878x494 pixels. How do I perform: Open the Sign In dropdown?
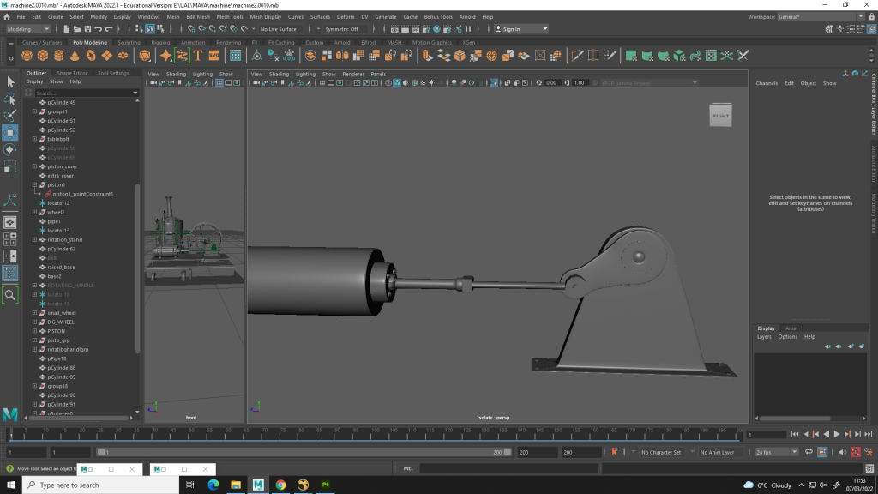click(522, 29)
